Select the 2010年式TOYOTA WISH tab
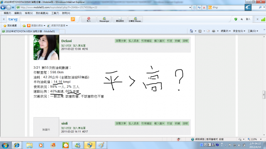The width and height of the screenshot is (266, 149). pos(30,31)
